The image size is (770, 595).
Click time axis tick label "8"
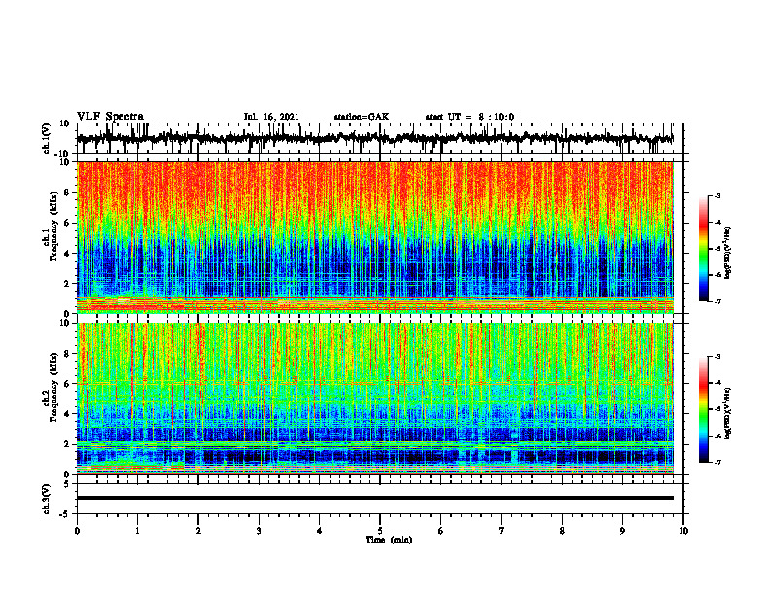(x=562, y=530)
